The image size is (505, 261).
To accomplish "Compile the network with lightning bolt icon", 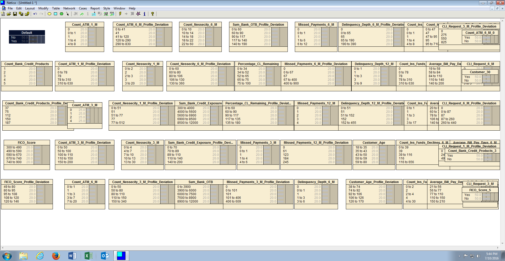I will 120,14.
